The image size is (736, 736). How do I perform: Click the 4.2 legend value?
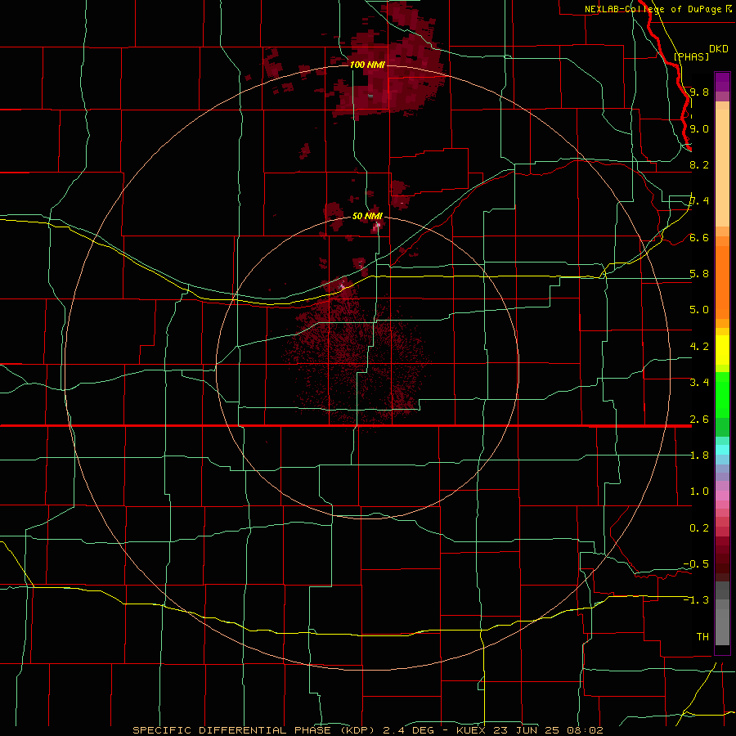pyautogui.click(x=699, y=347)
